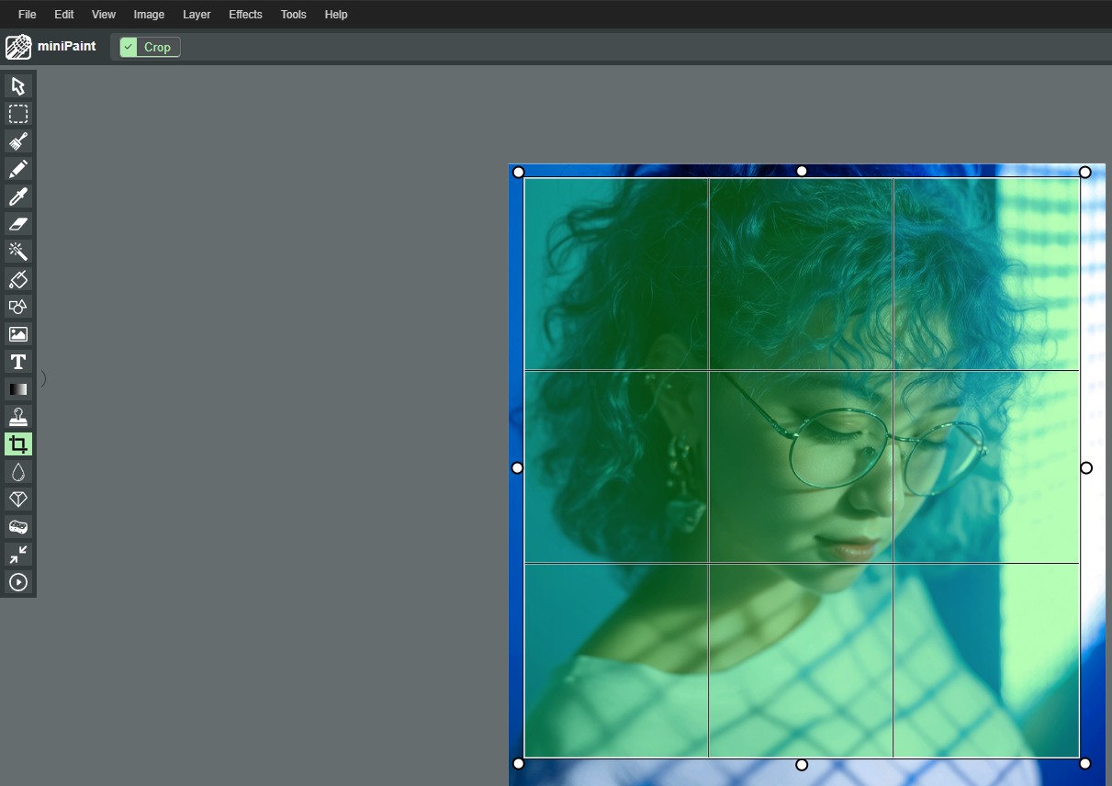Pick the Brush tool
This screenshot has width=1112, height=786.
[18, 141]
